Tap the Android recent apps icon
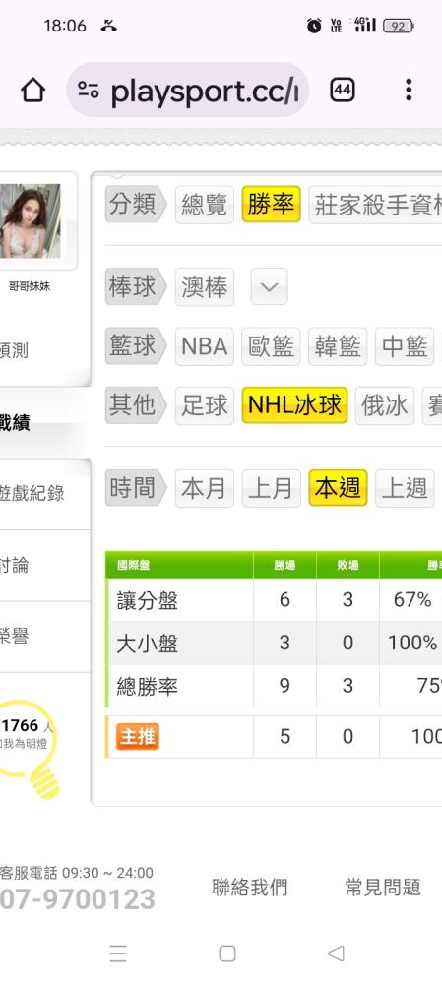Image resolution: width=442 pixels, height=984 pixels. point(118,953)
